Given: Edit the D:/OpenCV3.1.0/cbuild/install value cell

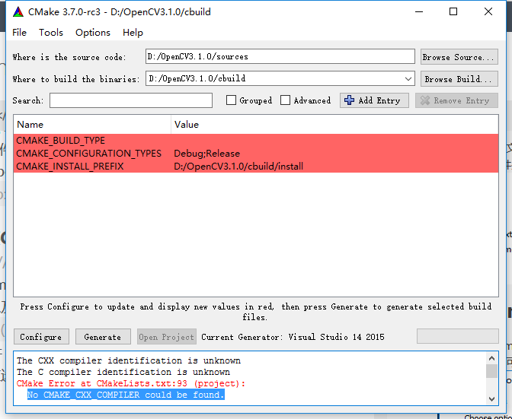Looking at the screenshot, I should (334, 167).
